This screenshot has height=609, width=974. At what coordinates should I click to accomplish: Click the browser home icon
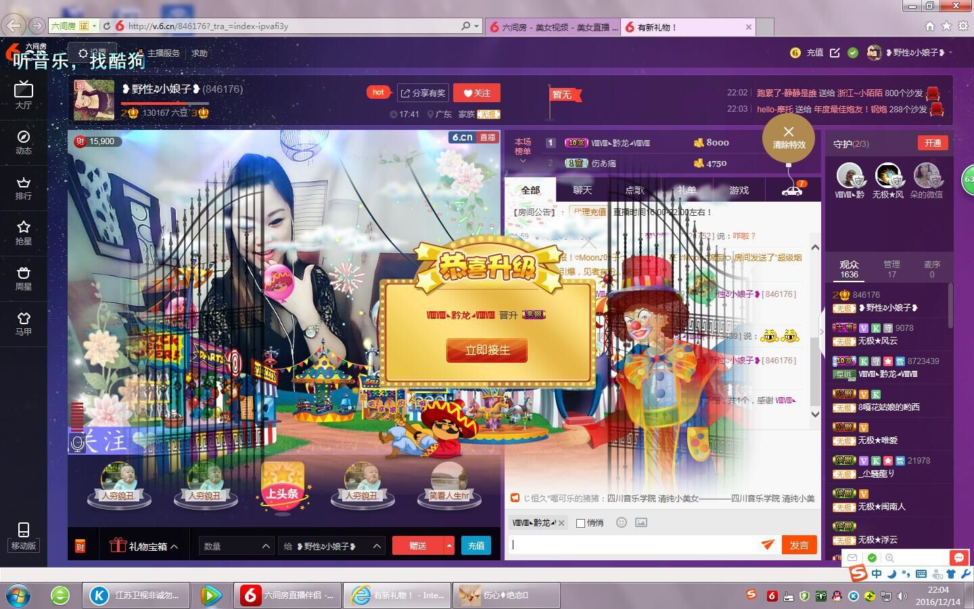(x=930, y=26)
